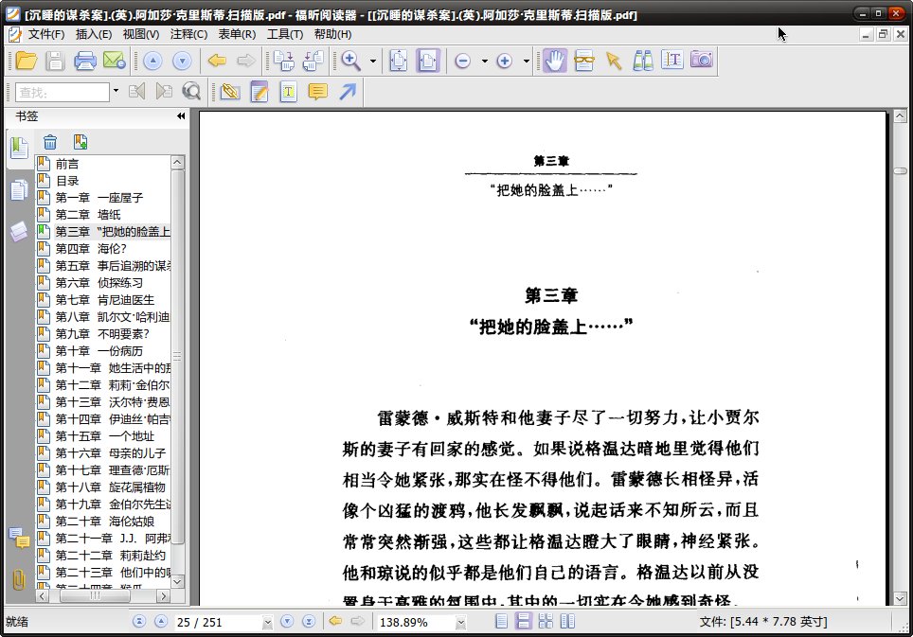Open the Bookmarks side panel tab
Screen dimensions: 913x637
coord(19,148)
